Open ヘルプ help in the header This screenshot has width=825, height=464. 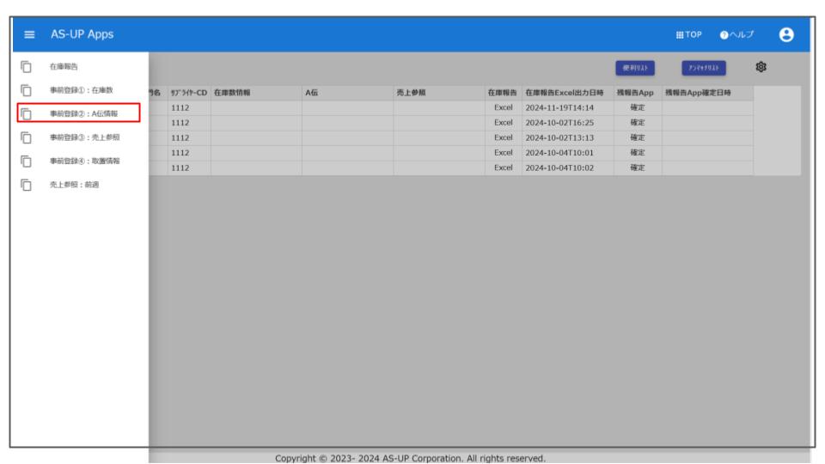coord(737,34)
